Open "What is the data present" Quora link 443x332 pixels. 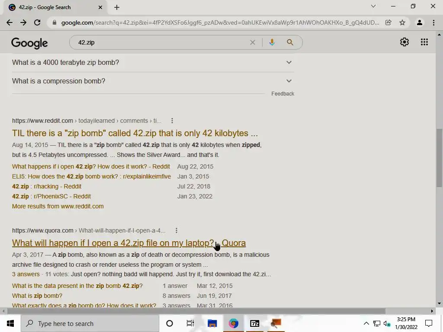[77, 286]
